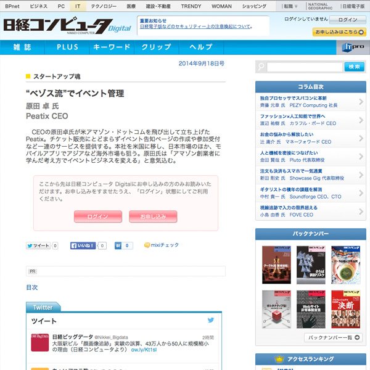Open the クリップ navigation item

click(156, 47)
